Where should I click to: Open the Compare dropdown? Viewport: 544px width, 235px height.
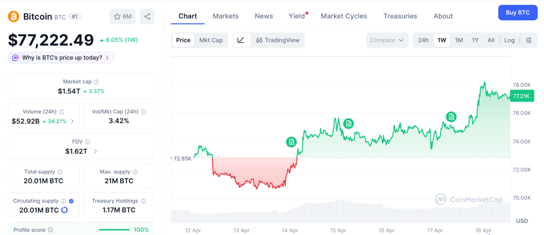click(x=387, y=40)
